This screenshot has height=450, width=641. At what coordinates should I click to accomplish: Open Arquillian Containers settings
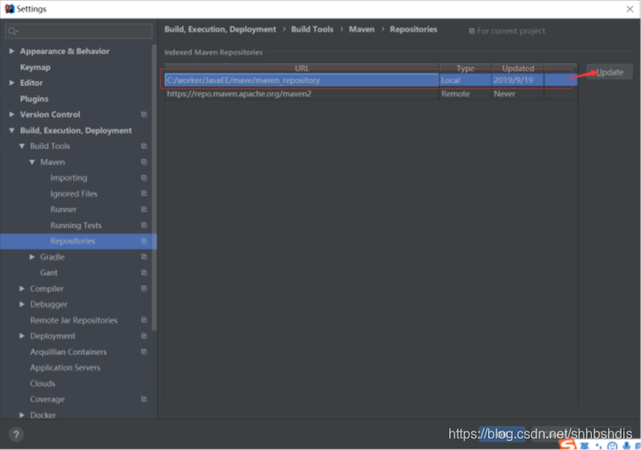click(x=68, y=352)
